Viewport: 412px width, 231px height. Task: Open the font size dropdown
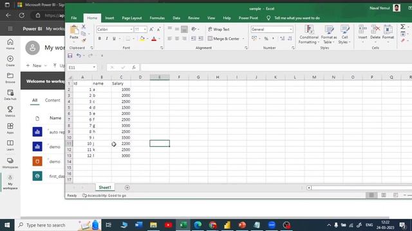[145, 30]
